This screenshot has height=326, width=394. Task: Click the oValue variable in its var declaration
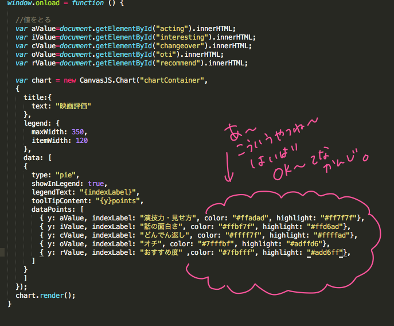point(44,55)
